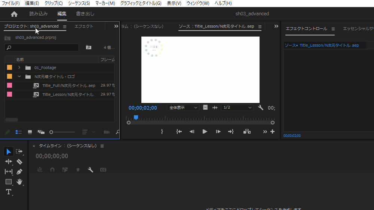The width and height of the screenshot is (374, 210).
Task: Click the Automate to Sequence icon
Action: click(107, 132)
